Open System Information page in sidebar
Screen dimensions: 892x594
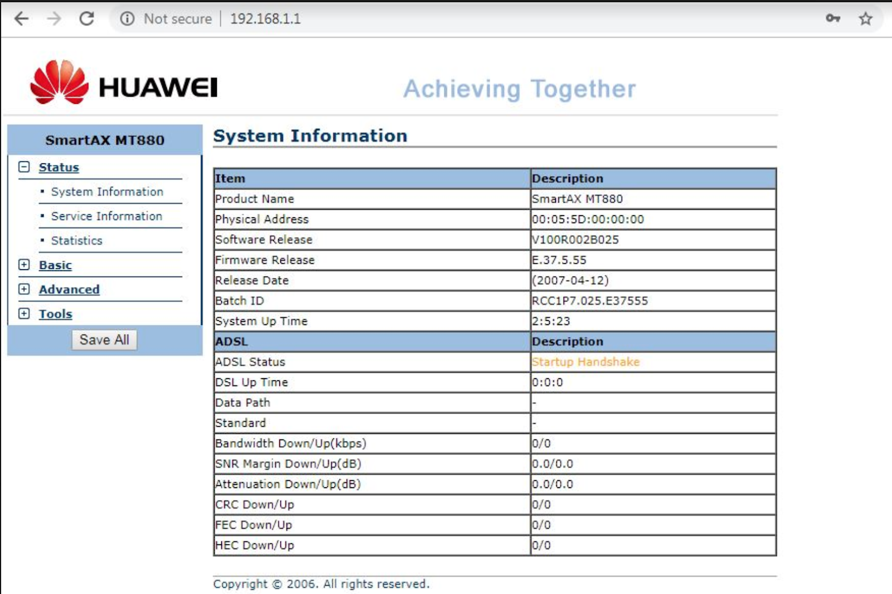click(x=107, y=192)
